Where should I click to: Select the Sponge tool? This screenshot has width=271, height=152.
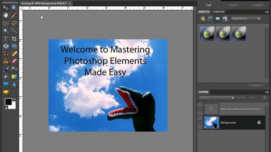(6, 92)
